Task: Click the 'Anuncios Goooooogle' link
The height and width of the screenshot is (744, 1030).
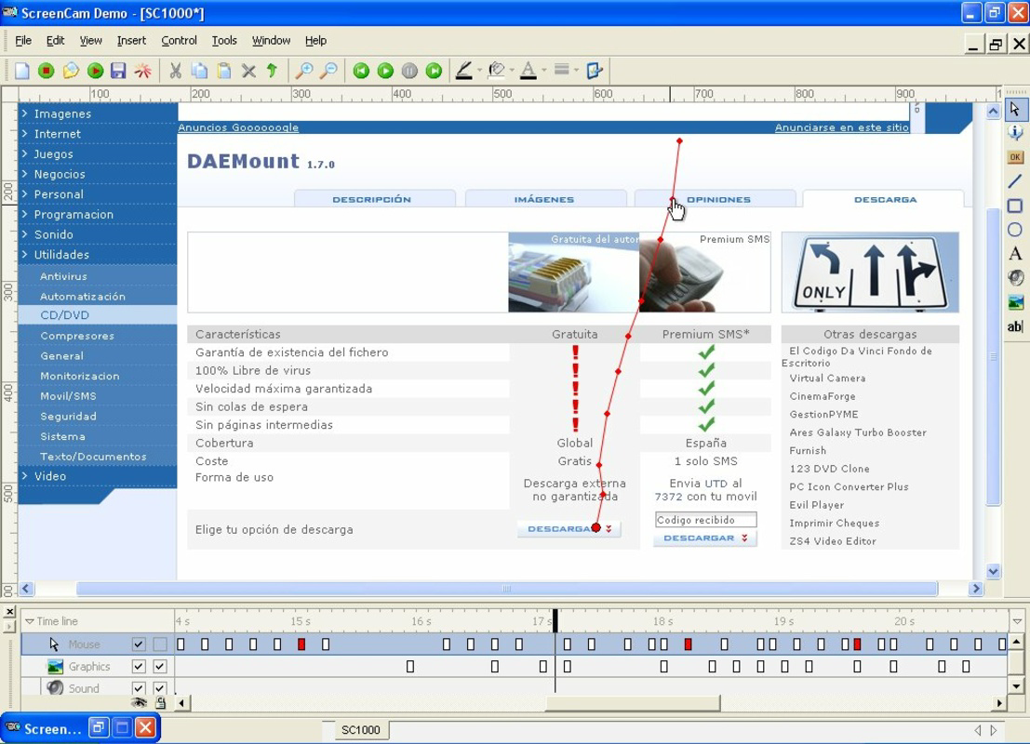Action: [x=238, y=127]
